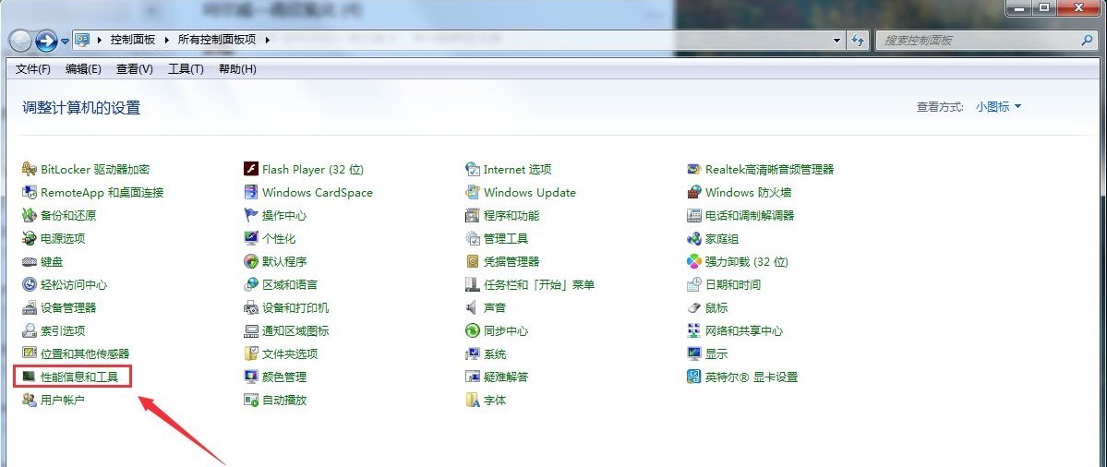Viewport: 1107px width, 467px height.
Task: Open the Realtek高清晰音频管理器 icon
Action: tap(694, 170)
